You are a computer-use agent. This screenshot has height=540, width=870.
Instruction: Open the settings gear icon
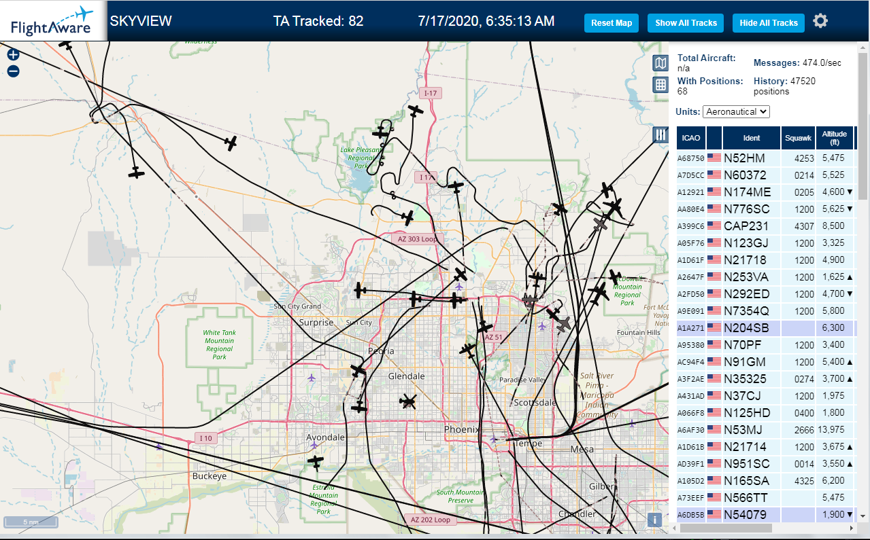(x=820, y=21)
